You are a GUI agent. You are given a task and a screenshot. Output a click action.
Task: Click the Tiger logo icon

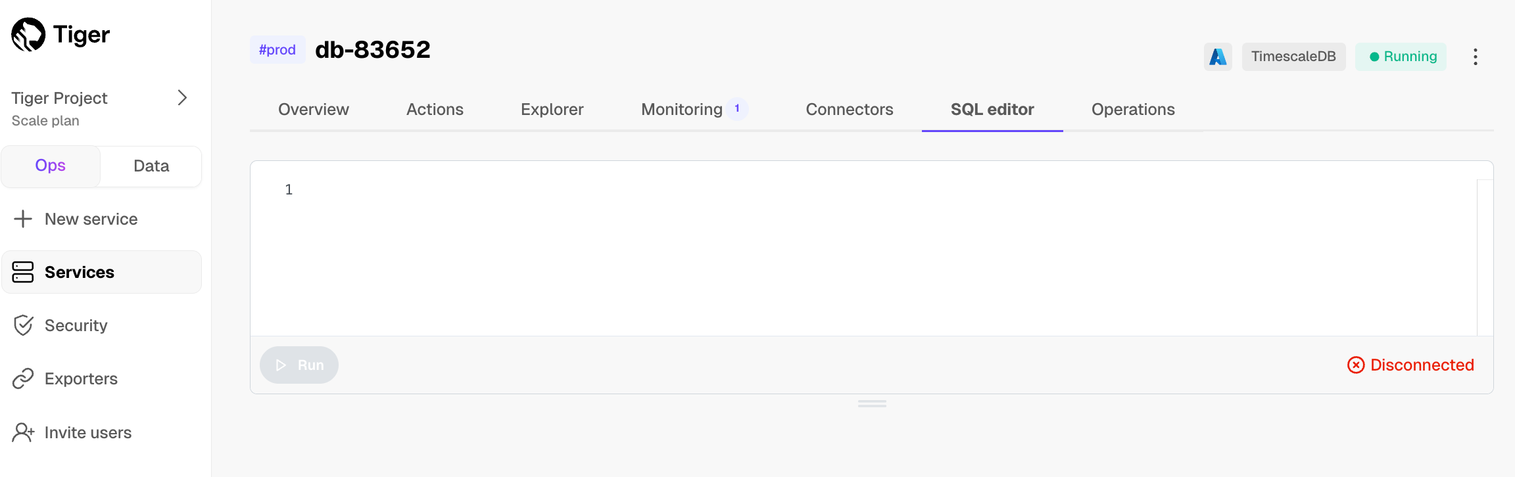coord(28,34)
